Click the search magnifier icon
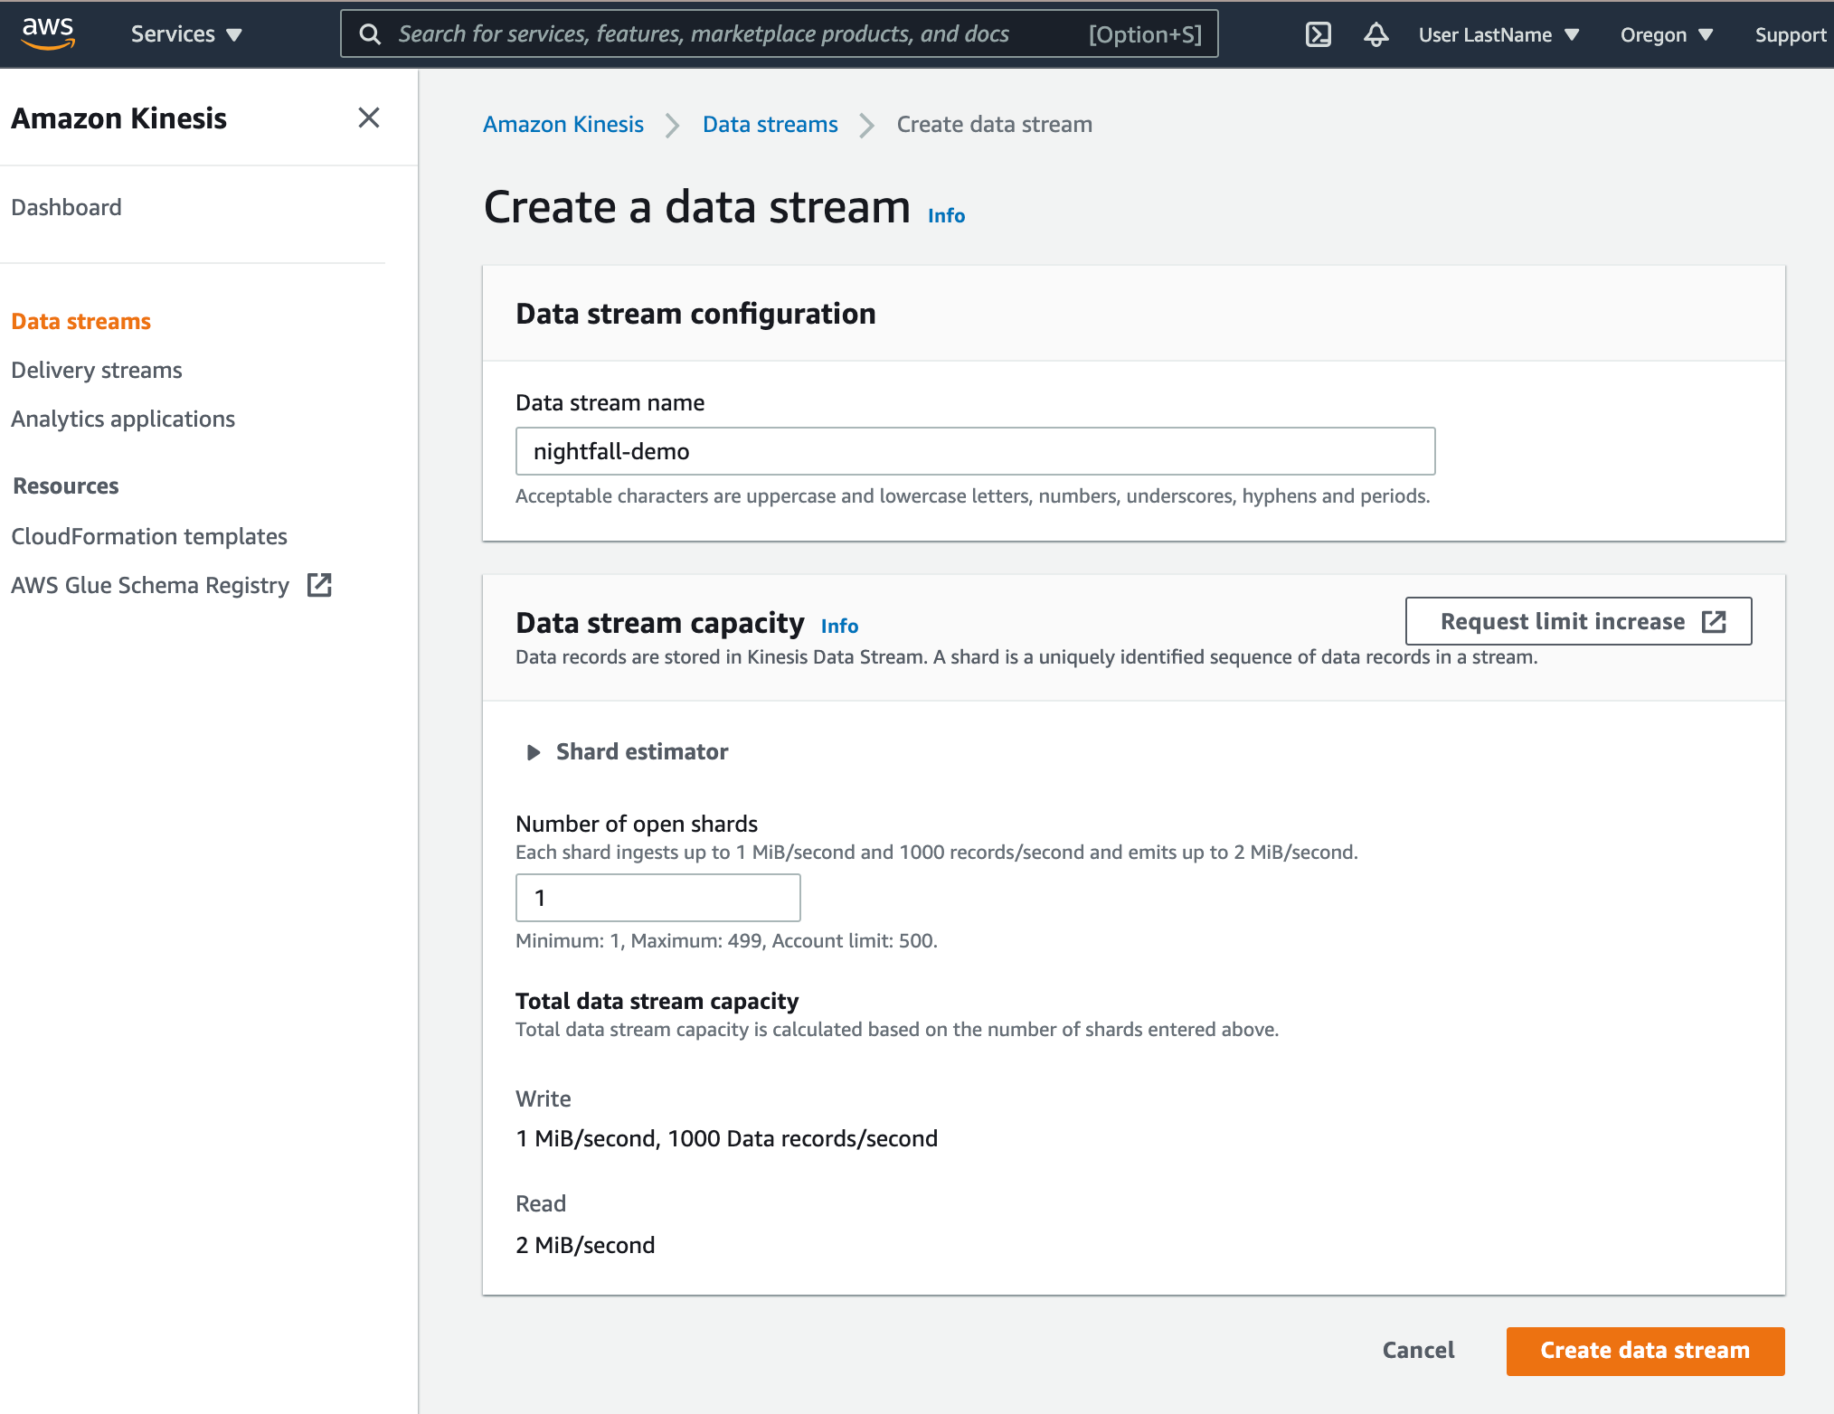 [370, 34]
